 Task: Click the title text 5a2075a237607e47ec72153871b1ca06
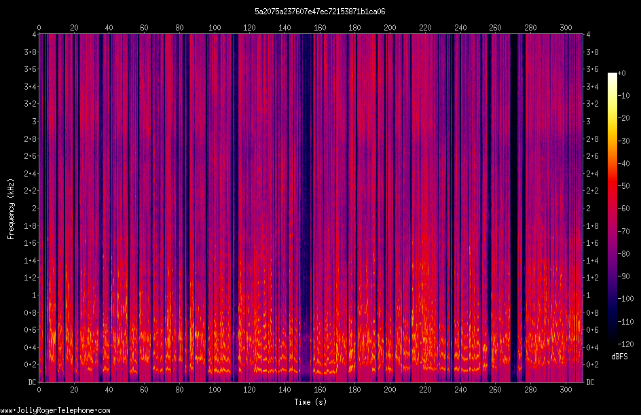click(320, 12)
